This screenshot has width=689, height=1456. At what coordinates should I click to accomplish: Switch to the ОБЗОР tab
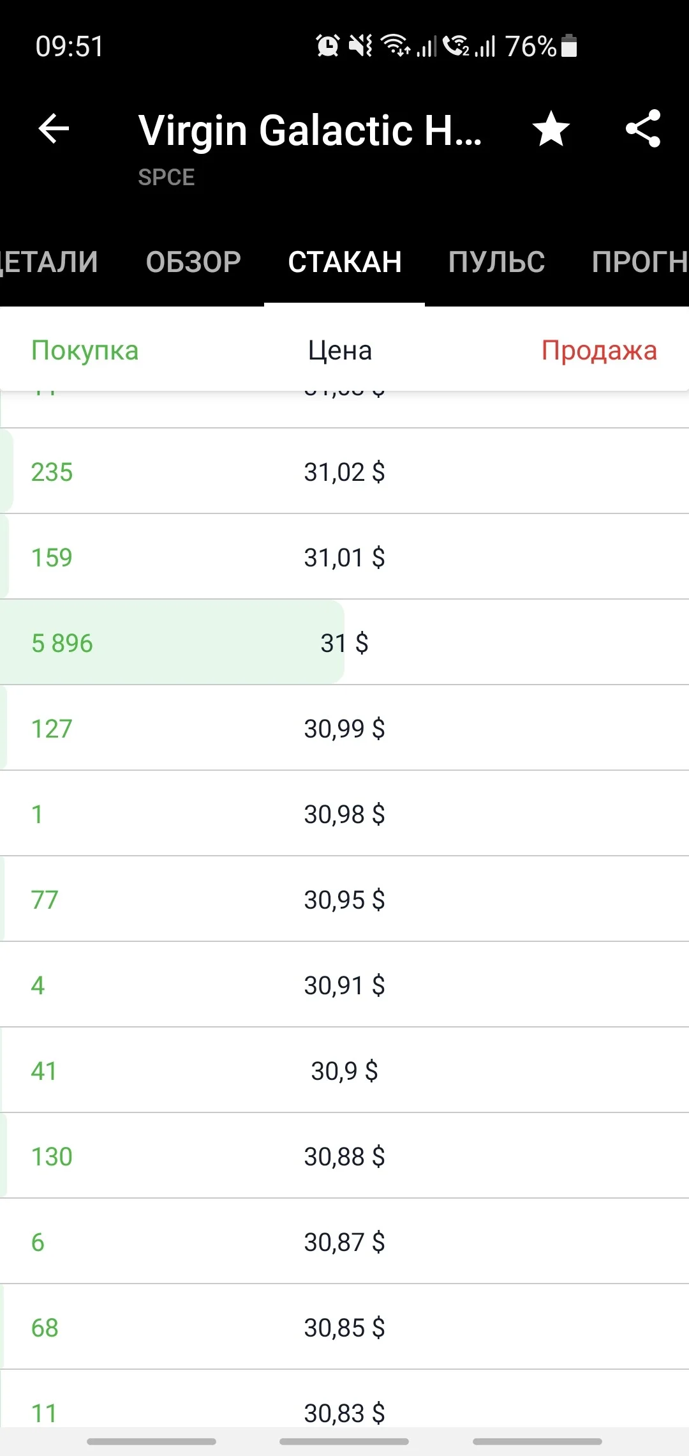pos(193,262)
